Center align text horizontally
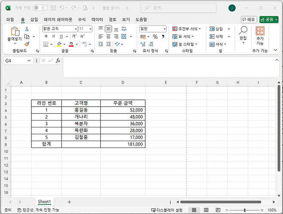This screenshot has height=214, width=283. click(x=108, y=37)
